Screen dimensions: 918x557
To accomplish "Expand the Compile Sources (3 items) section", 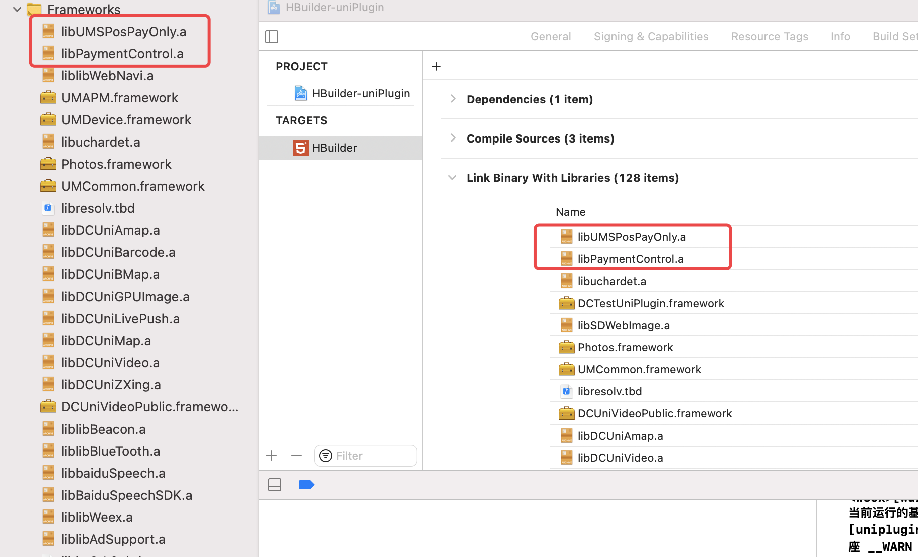I will point(453,138).
